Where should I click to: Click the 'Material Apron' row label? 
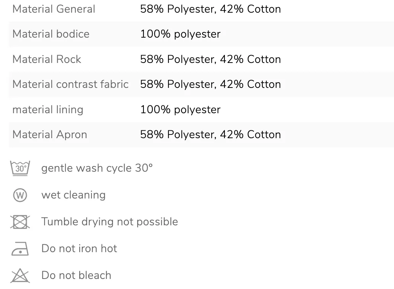pyautogui.click(x=50, y=135)
